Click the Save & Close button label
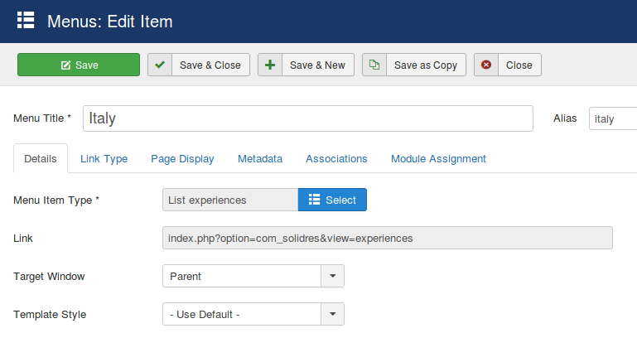The width and height of the screenshot is (637, 362). point(210,65)
